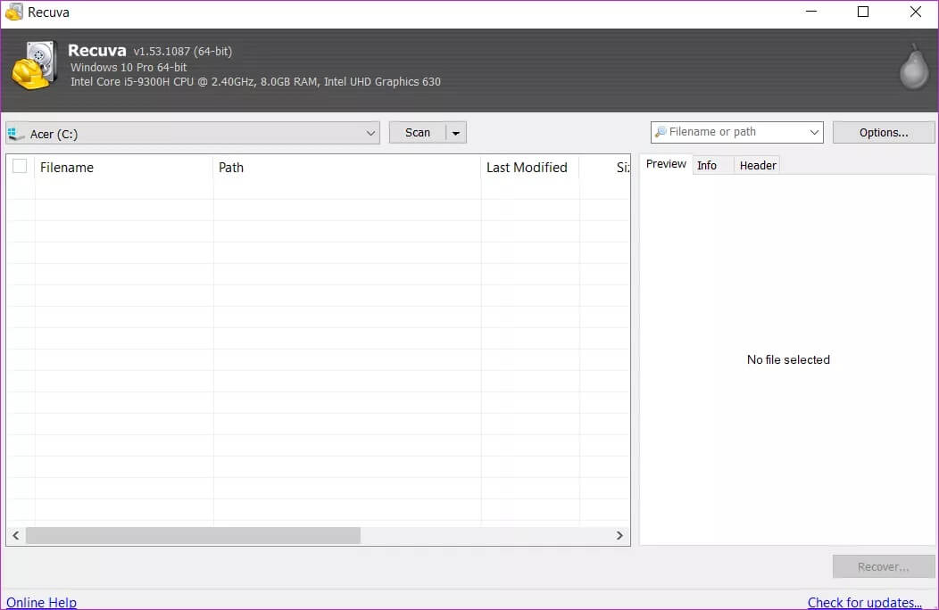Click the Recuva hard hat logo icon
Viewport: 939px width, 610px height.
click(34, 65)
